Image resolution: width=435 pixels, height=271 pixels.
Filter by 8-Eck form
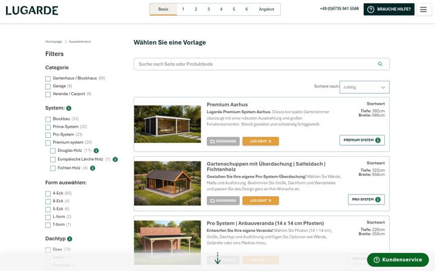click(48, 201)
